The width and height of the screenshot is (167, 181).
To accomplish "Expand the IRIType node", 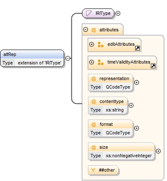I will 118,13.
